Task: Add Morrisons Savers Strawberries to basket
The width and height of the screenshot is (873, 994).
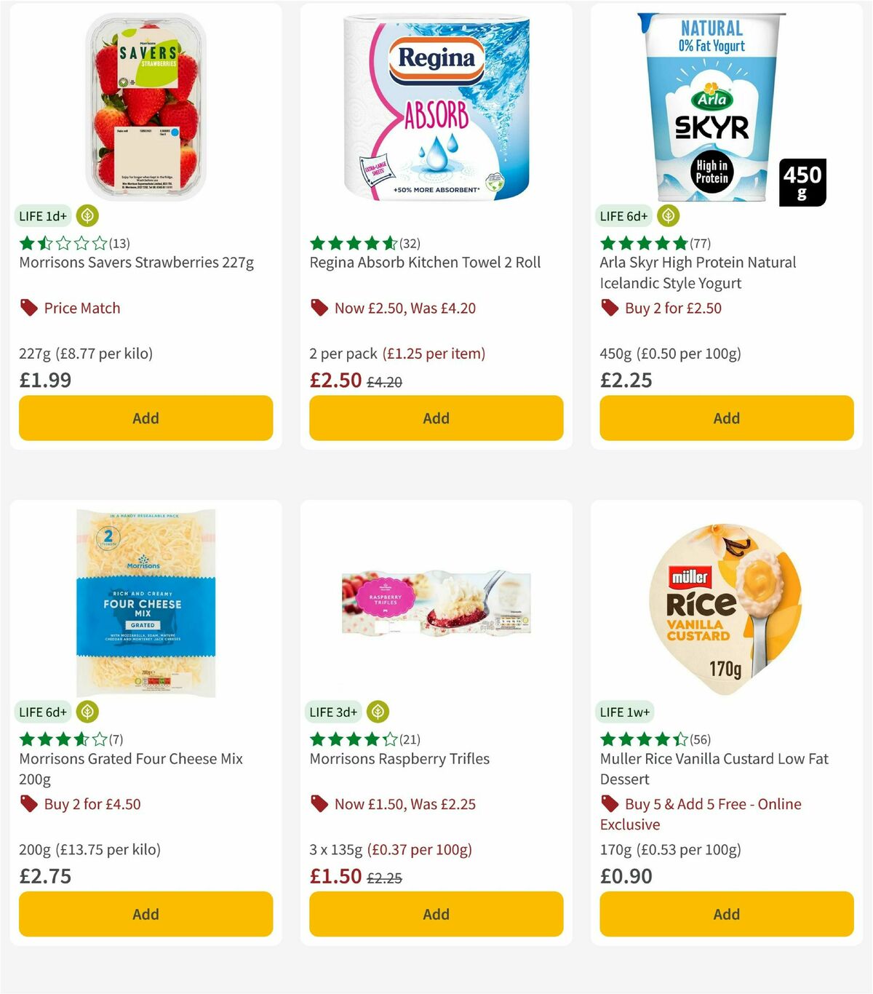Action: pyautogui.click(x=145, y=418)
